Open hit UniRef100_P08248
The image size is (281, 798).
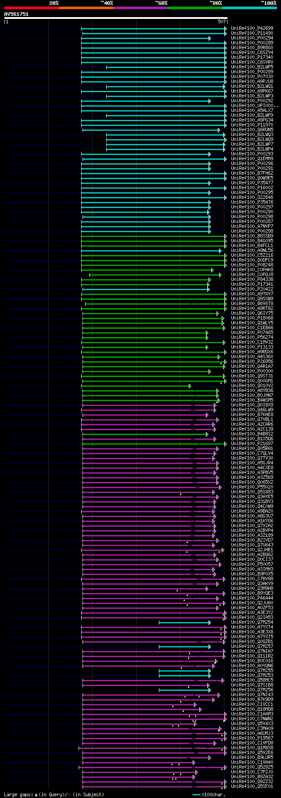click(252, 265)
